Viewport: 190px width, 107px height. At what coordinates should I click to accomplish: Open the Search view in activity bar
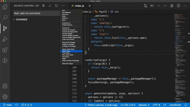pos(5,18)
